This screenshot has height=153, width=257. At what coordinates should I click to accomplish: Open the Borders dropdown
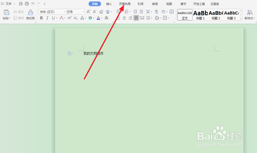click(x=169, y=18)
